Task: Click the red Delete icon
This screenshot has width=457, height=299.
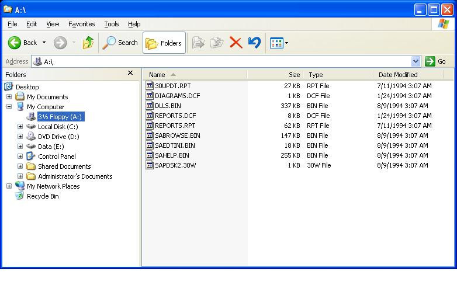Action: [236, 43]
